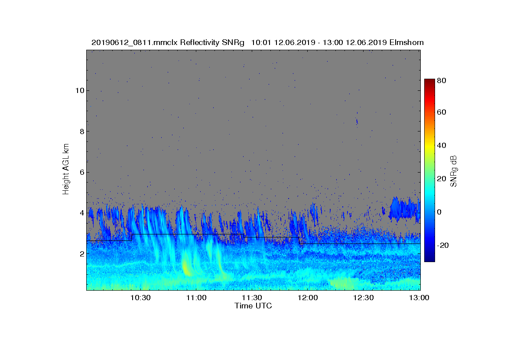Click the height tick label 6
Viewport: 520px width, 346px height.
pos(81,172)
